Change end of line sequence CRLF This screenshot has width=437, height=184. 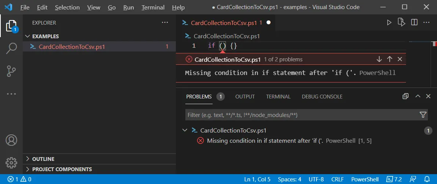tap(337, 179)
